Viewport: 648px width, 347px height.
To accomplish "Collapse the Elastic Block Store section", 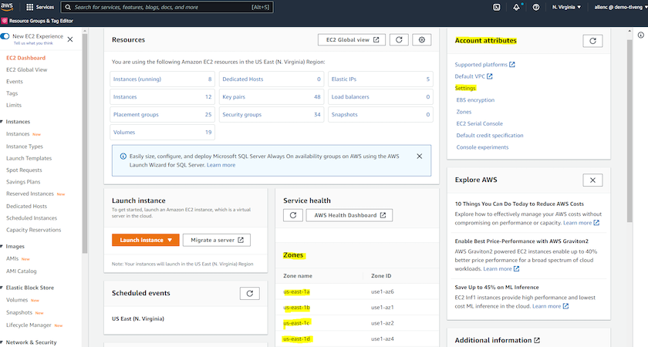I will pos(2,288).
